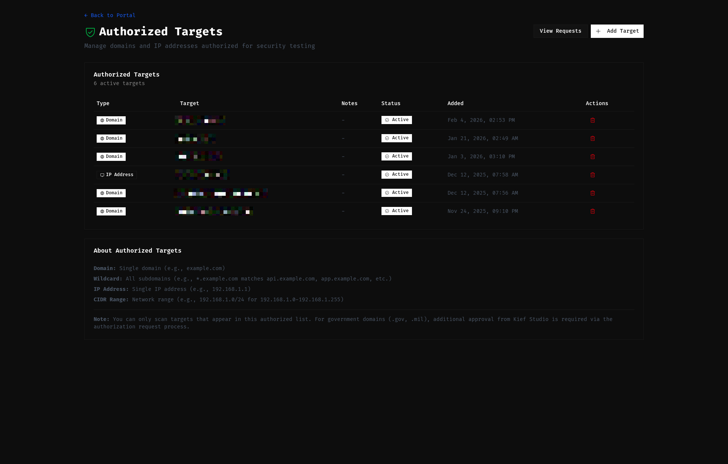Click the Added column header
728x464 pixels.
click(x=455, y=103)
